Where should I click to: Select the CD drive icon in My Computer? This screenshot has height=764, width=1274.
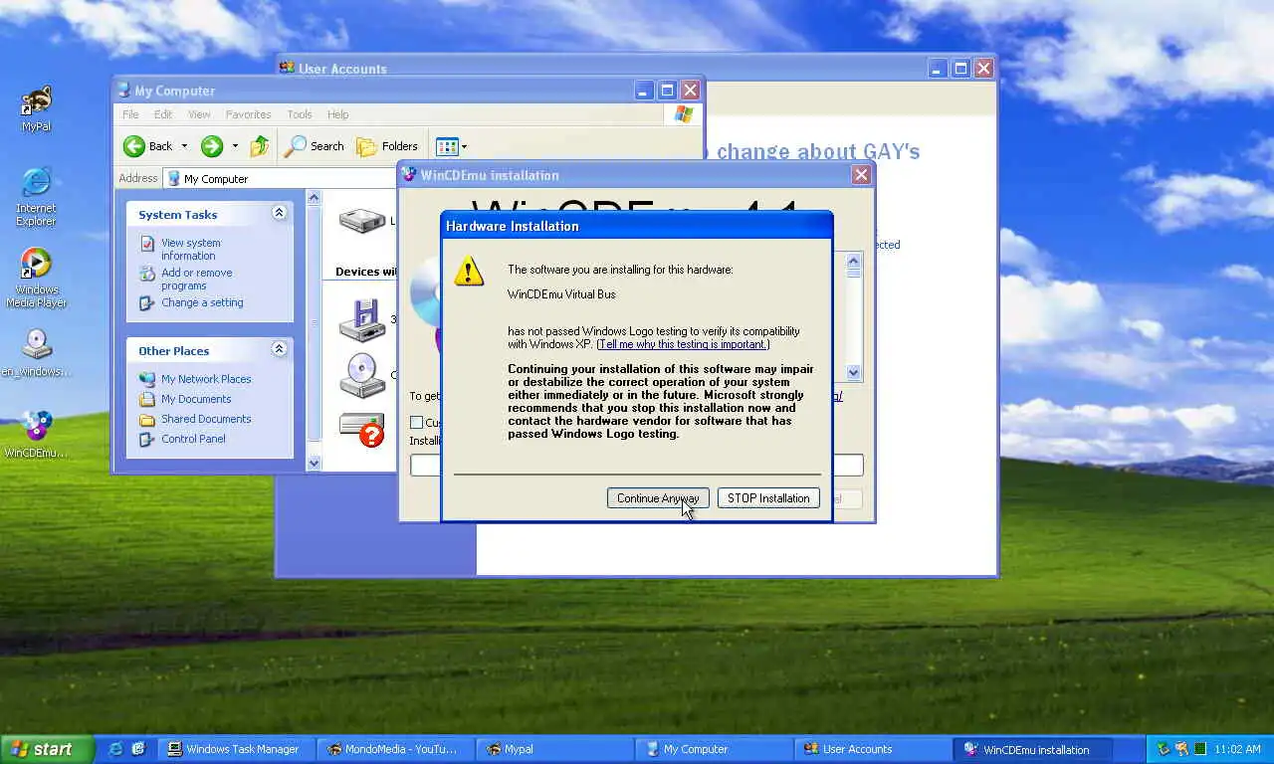(362, 375)
